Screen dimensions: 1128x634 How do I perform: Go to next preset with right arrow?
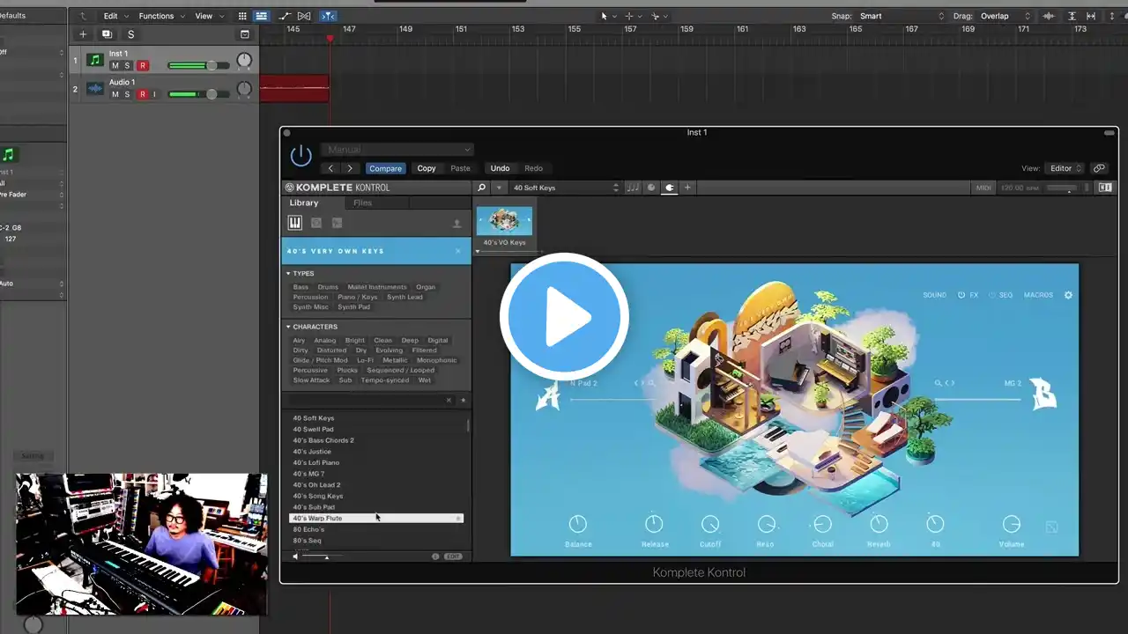tap(351, 168)
